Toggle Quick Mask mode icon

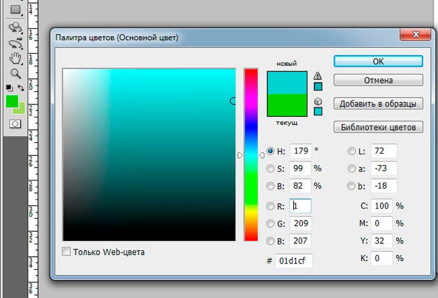15,124
